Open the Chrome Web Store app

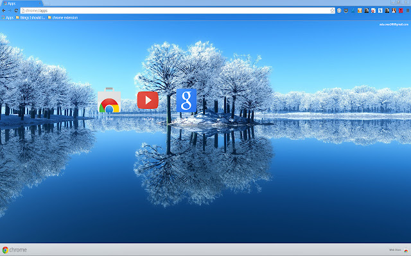[109, 100]
